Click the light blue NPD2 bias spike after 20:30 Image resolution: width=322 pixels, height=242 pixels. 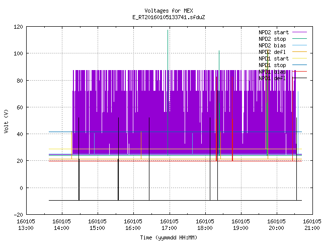(298, 123)
